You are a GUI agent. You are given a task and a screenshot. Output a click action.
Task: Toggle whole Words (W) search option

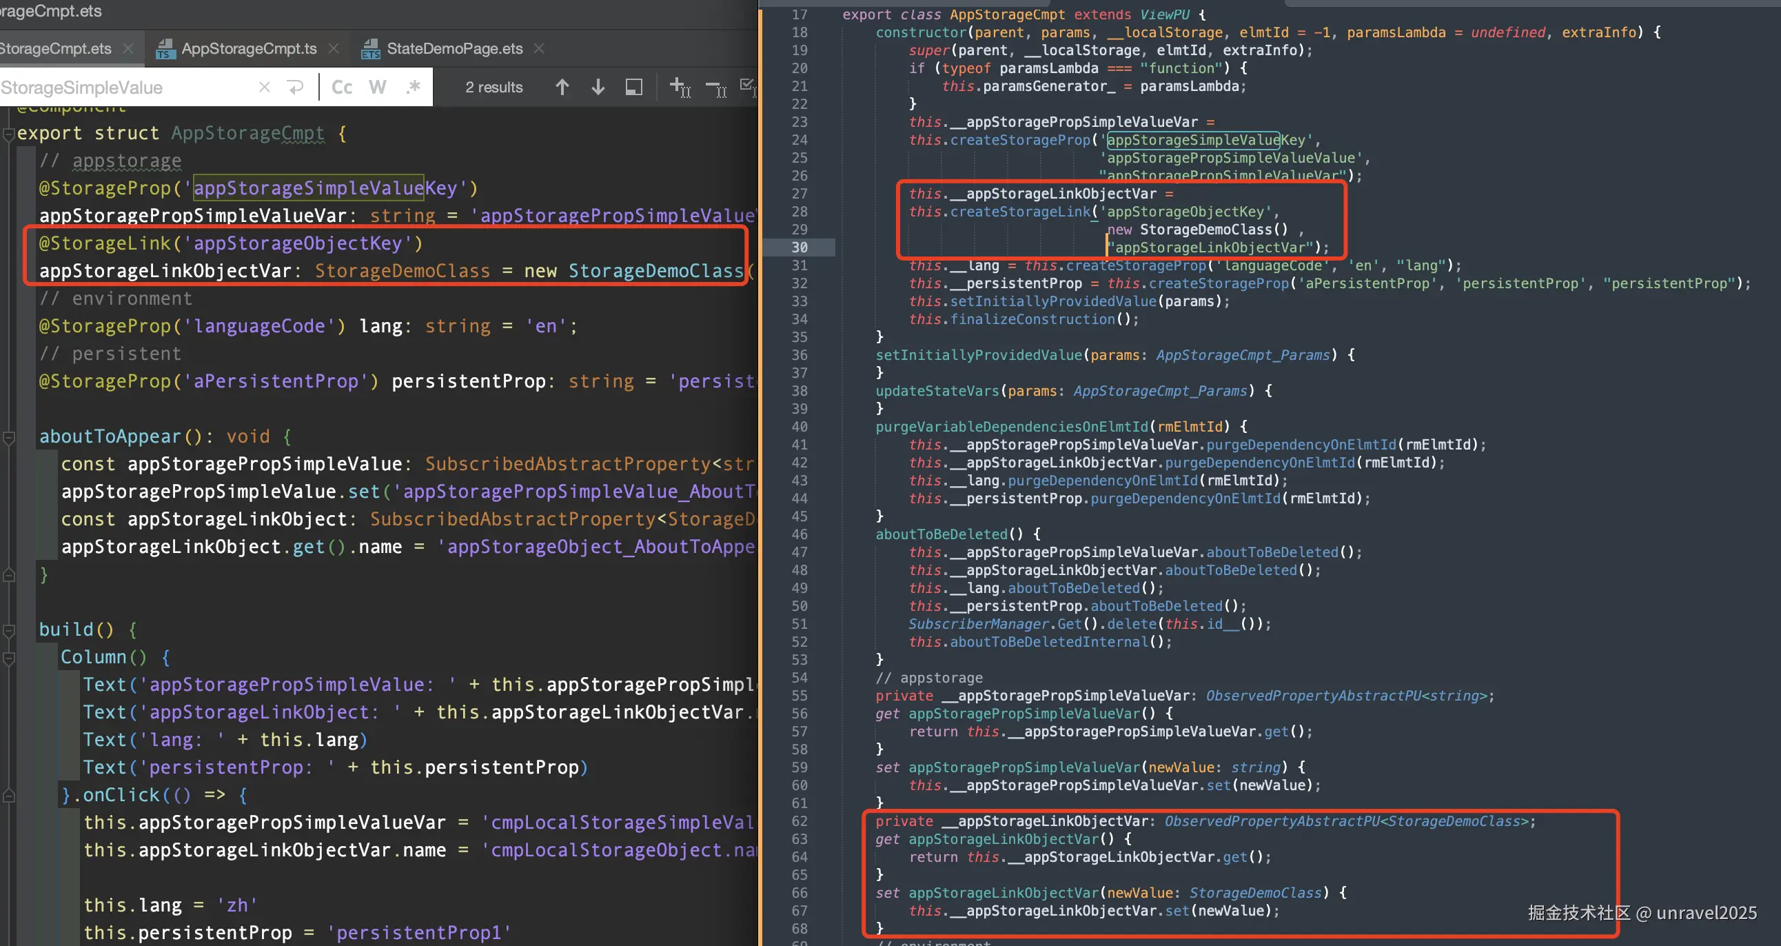click(x=378, y=87)
